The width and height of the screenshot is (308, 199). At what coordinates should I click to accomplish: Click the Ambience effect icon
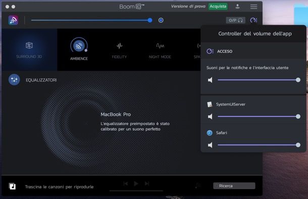point(79,45)
